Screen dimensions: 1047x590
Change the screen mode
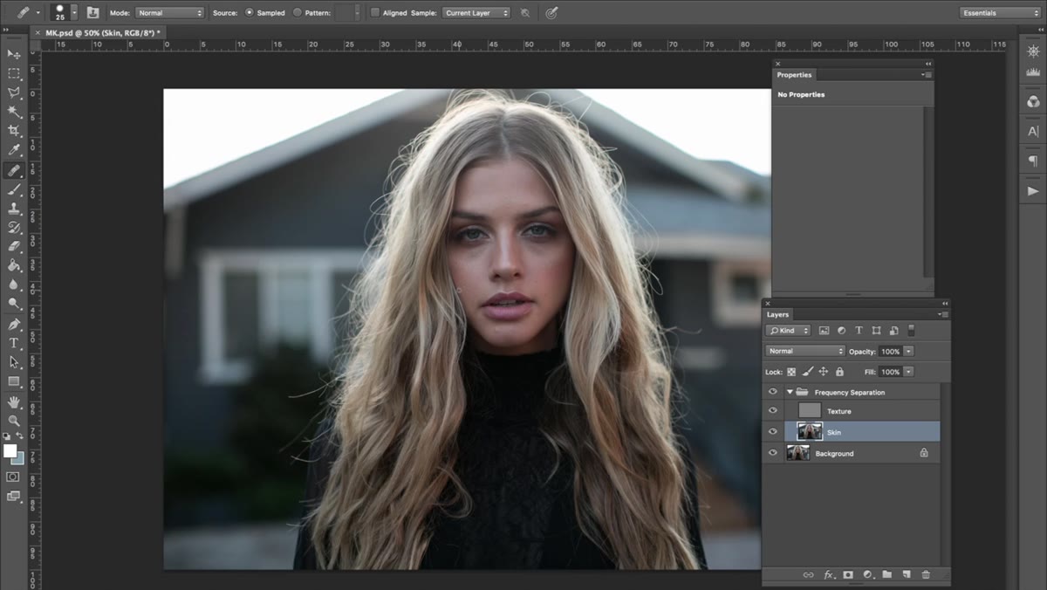(13, 496)
